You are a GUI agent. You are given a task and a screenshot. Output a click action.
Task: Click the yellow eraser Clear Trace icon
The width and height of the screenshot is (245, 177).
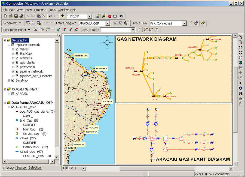pyautogui.click(x=203, y=23)
